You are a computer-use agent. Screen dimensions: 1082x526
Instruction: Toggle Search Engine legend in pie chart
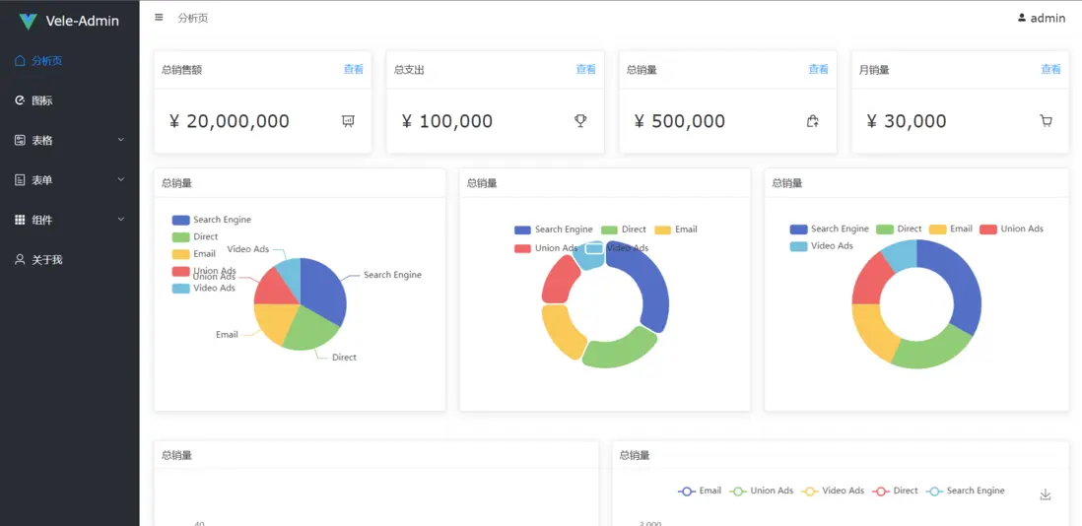tap(211, 220)
